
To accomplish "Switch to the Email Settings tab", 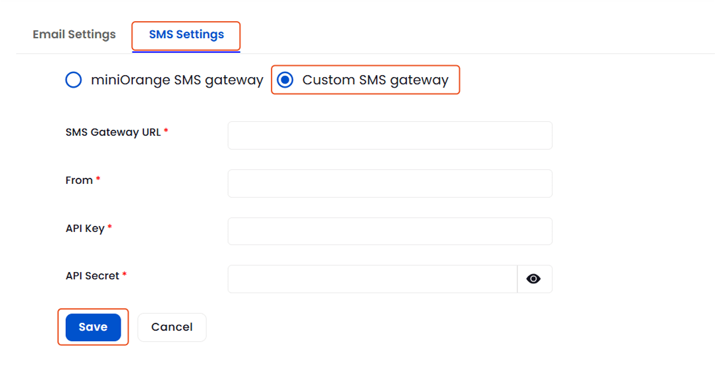I will 74,34.
